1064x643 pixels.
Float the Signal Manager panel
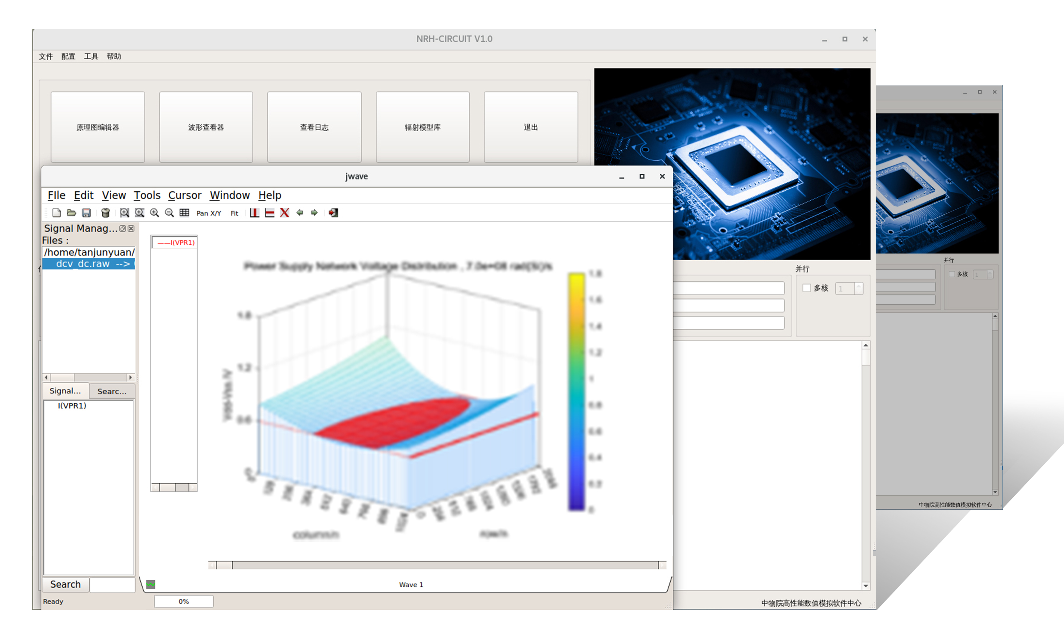[123, 228]
